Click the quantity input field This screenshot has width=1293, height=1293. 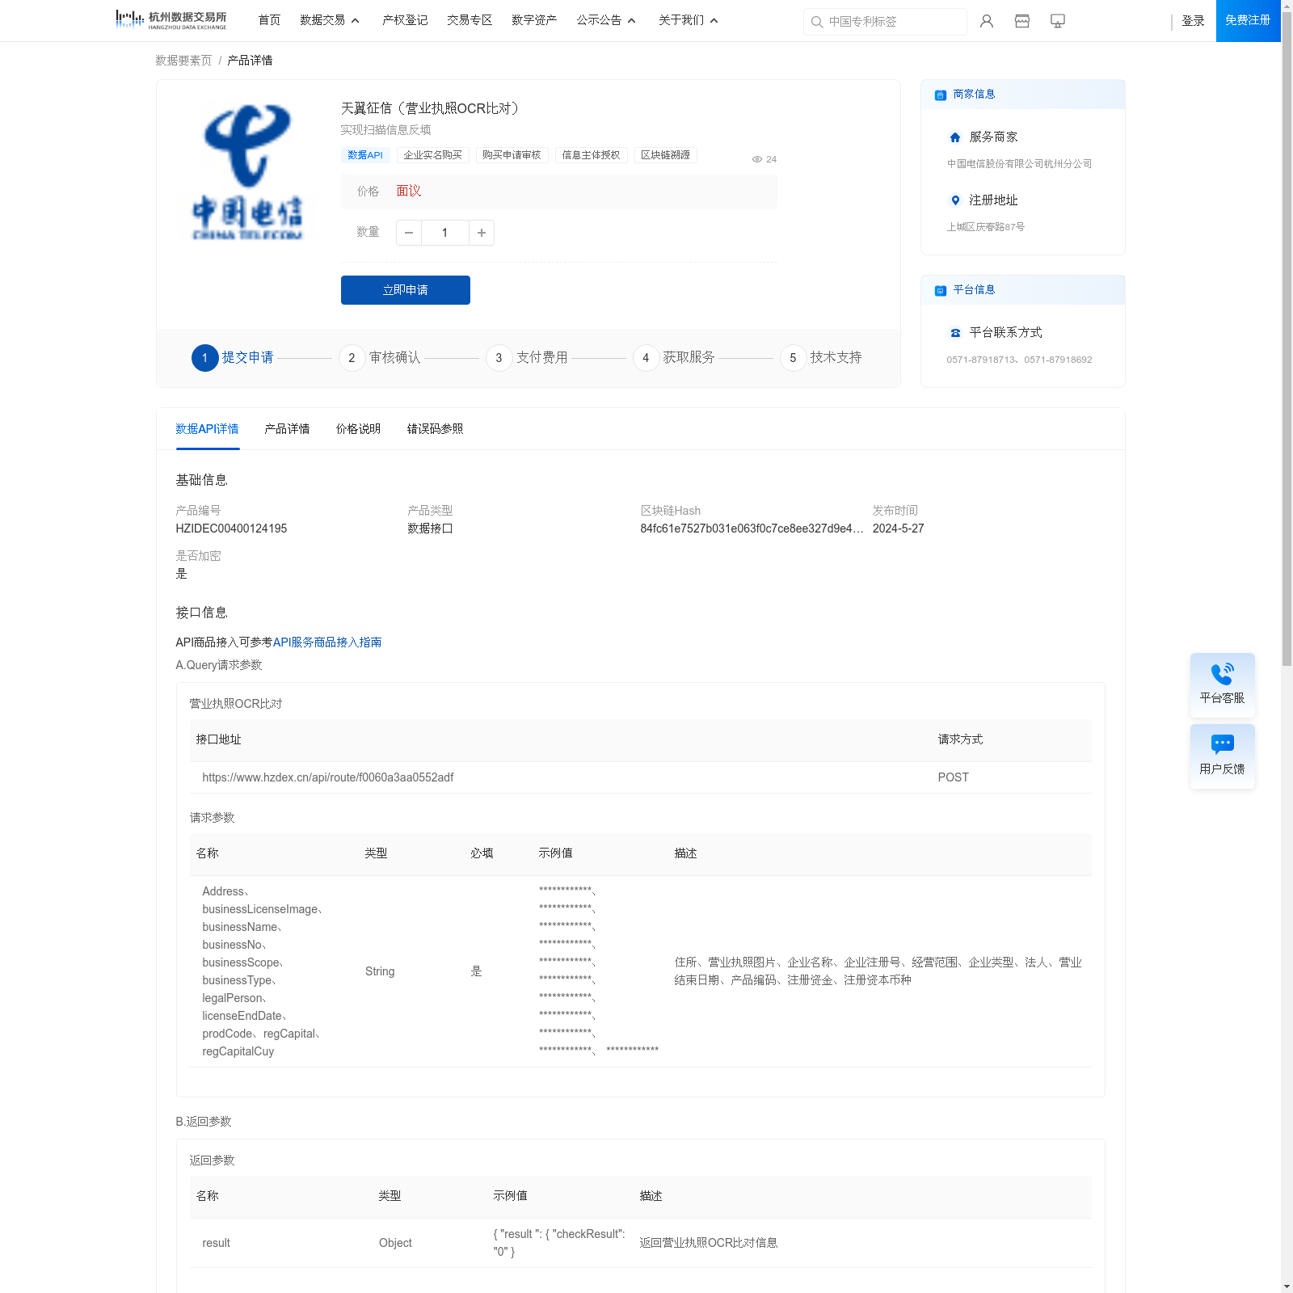[x=444, y=233]
